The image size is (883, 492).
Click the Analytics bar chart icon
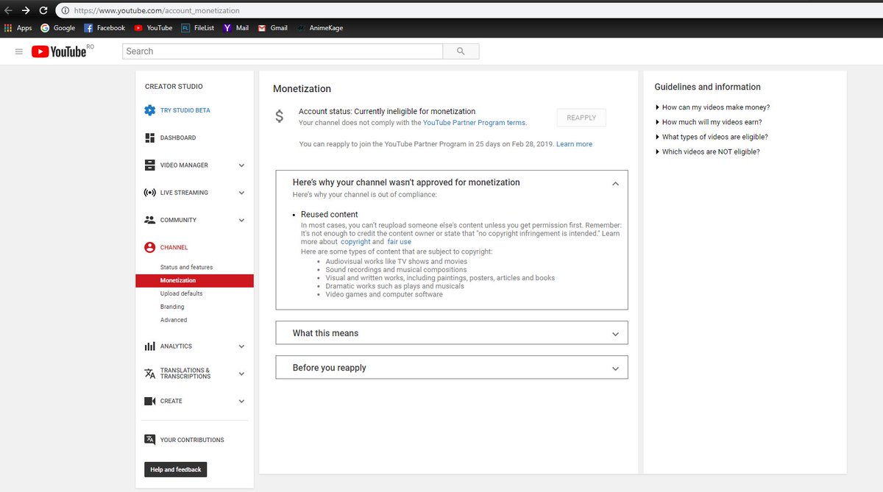(x=150, y=346)
